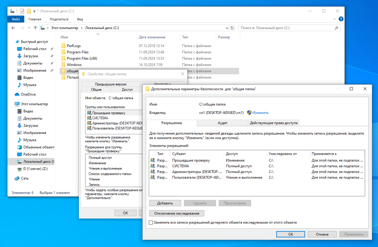378x247 pixels.
Task: Sort by Имя column in Explorer
Action: point(97,37)
